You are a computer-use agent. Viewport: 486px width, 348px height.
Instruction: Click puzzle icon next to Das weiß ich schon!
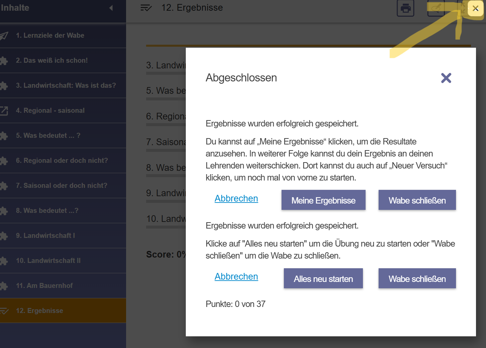pyautogui.click(x=4, y=61)
